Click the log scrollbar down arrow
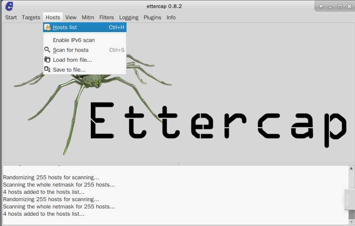The width and height of the screenshot is (355, 226). coord(351,222)
